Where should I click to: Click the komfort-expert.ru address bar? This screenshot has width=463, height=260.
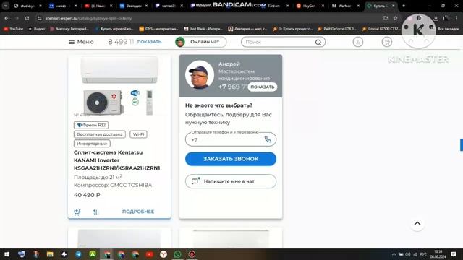tap(207, 18)
